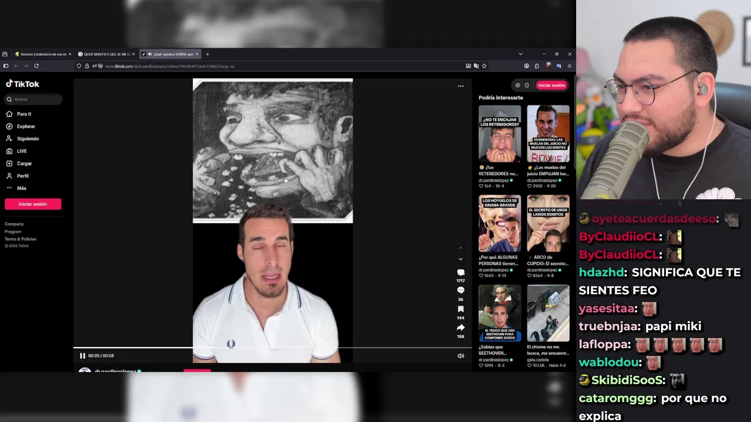This screenshot has width=751, height=422.
Task: Open the hoyuelos de Ariana Grande video
Action: click(x=499, y=223)
